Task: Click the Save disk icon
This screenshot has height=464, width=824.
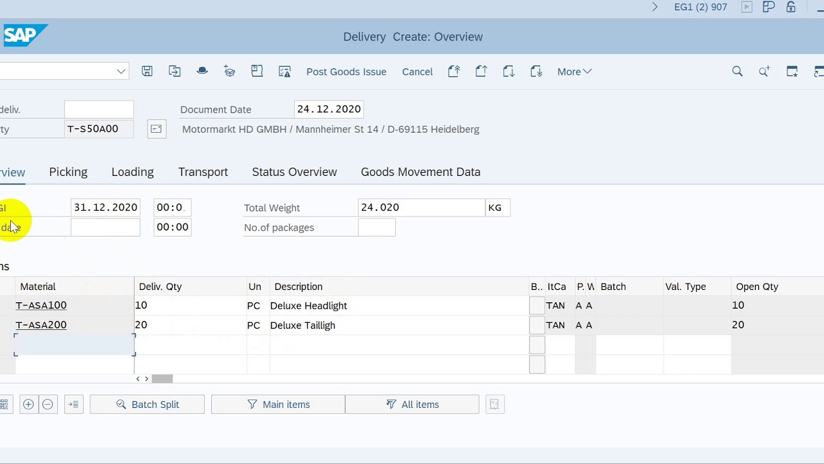Action: [x=147, y=72]
